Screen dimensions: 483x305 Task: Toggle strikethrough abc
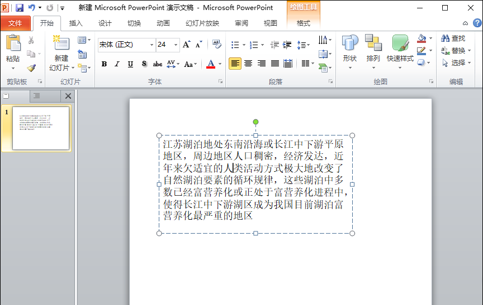158,64
